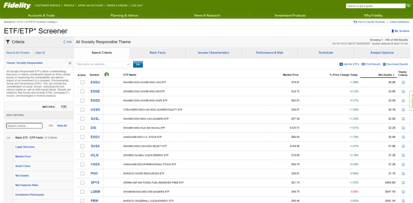Click the Download Results spreadsheet icon
This screenshot has height=203, width=413.
point(385,64)
